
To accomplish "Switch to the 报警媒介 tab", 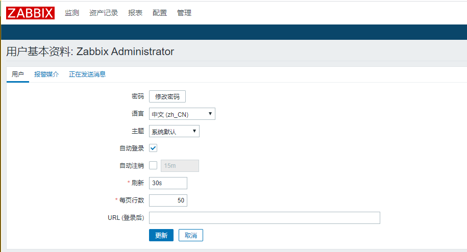I will 46,74.
